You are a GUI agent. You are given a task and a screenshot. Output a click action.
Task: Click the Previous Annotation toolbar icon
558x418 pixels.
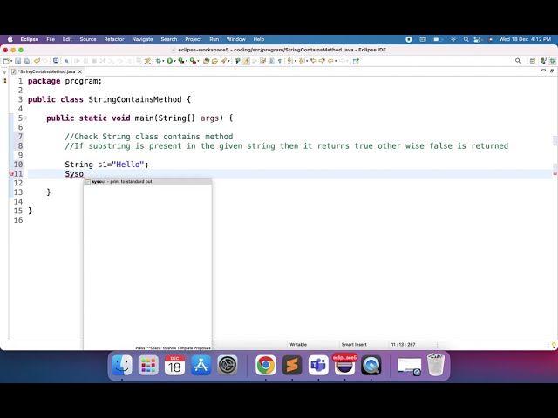(302, 61)
